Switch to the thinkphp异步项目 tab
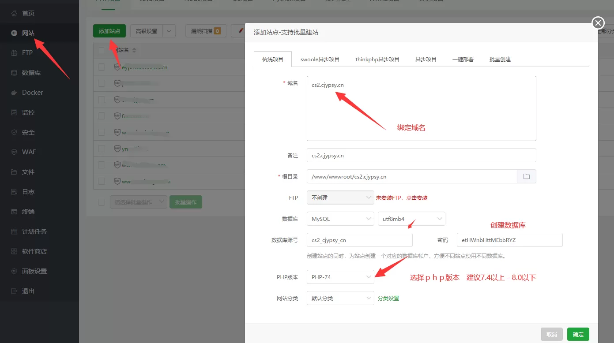 pos(377,59)
